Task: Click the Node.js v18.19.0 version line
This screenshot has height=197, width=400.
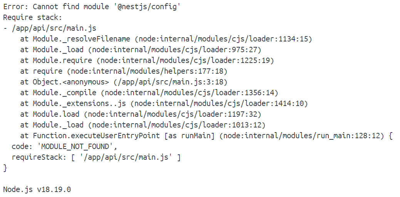Action: pos(37,190)
